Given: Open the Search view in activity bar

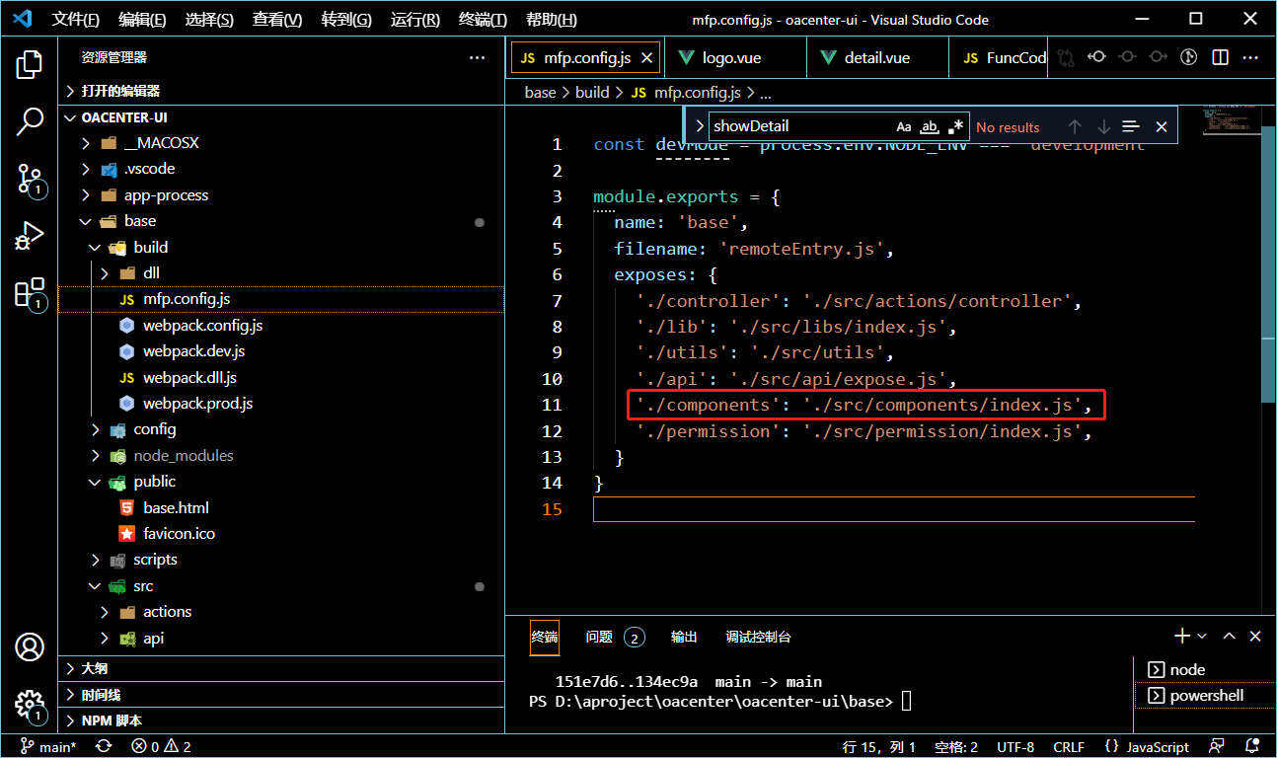Looking at the screenshot, I should tap(30, 121).
